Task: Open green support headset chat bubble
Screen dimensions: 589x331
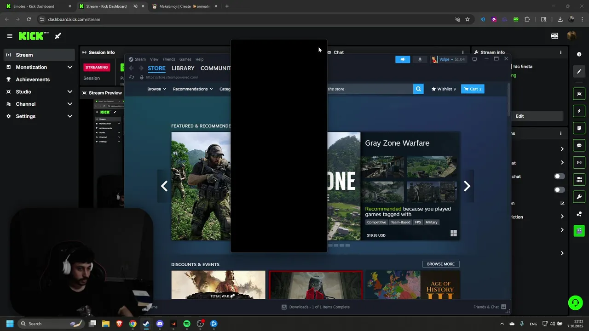Action: click(x=575, y=302)
